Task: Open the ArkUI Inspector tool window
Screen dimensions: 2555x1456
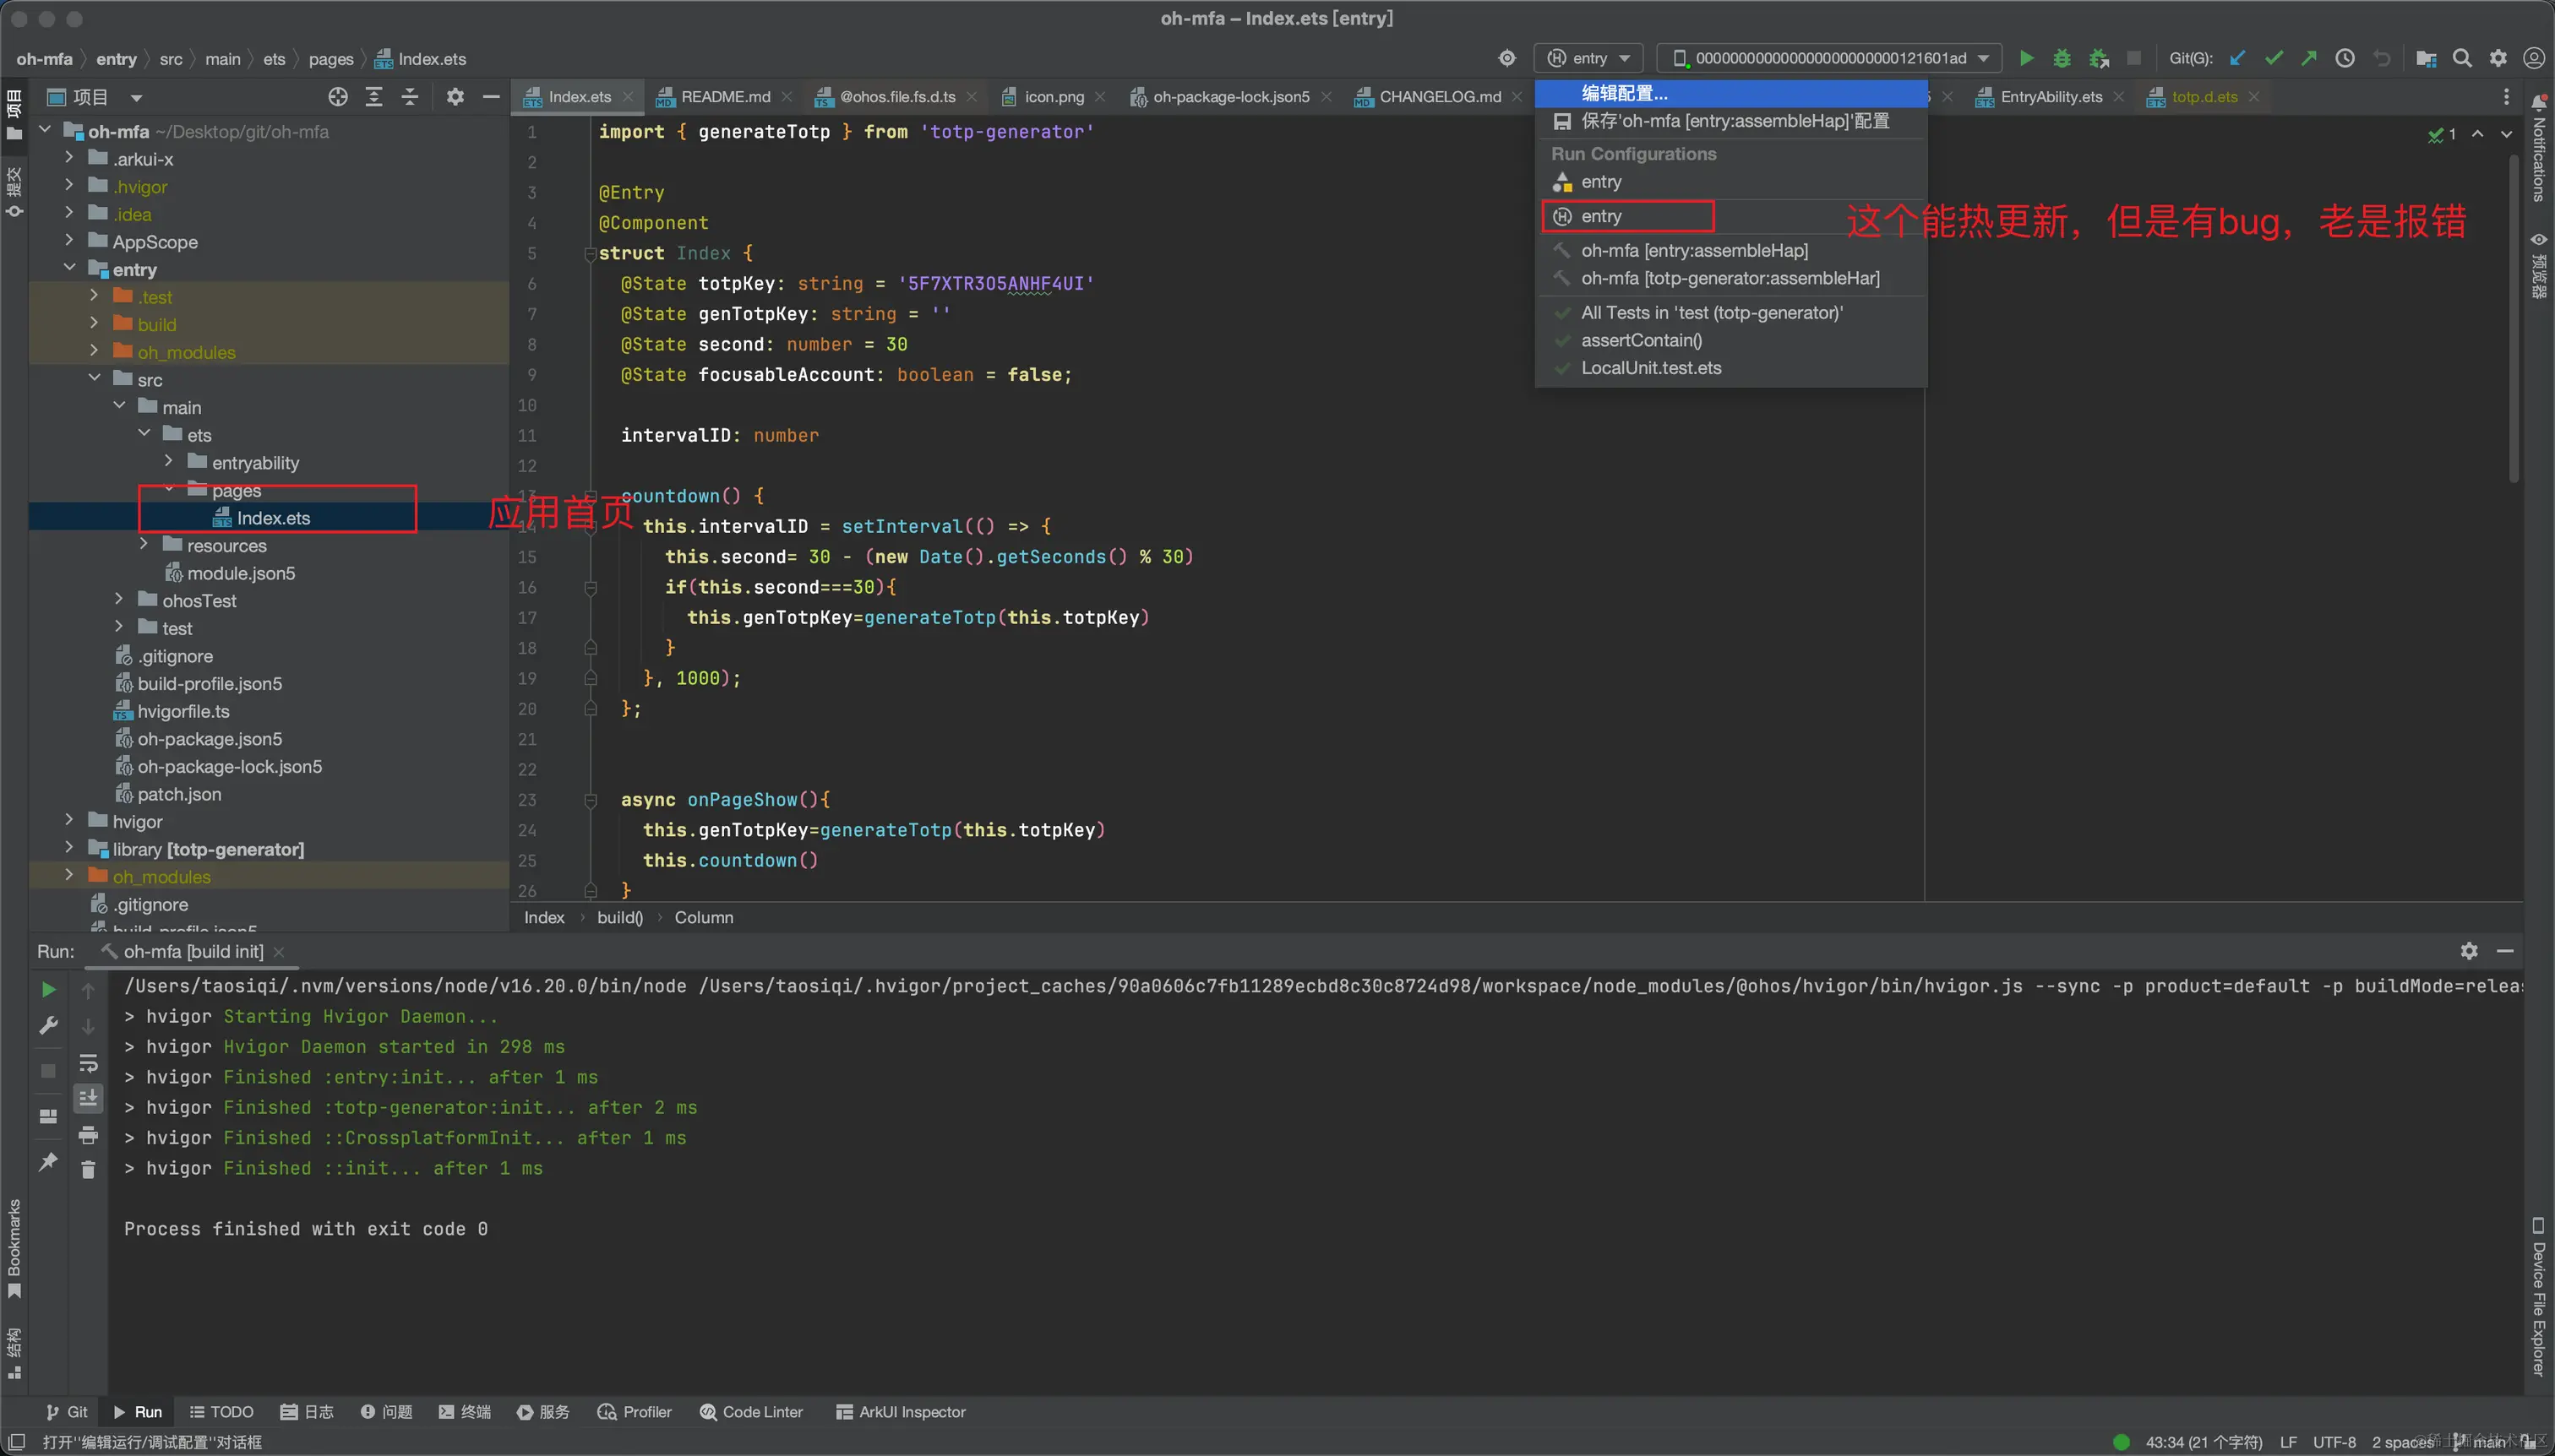Action: (901, 1412)
